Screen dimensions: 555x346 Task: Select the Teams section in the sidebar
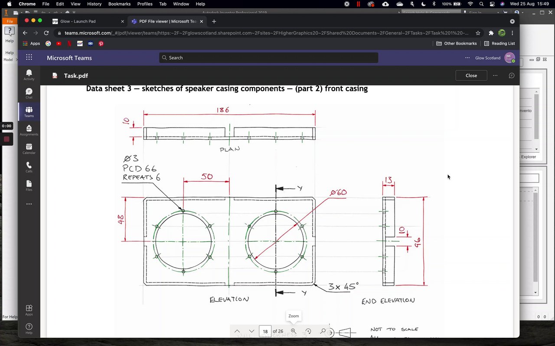click(x=29, y=112)
